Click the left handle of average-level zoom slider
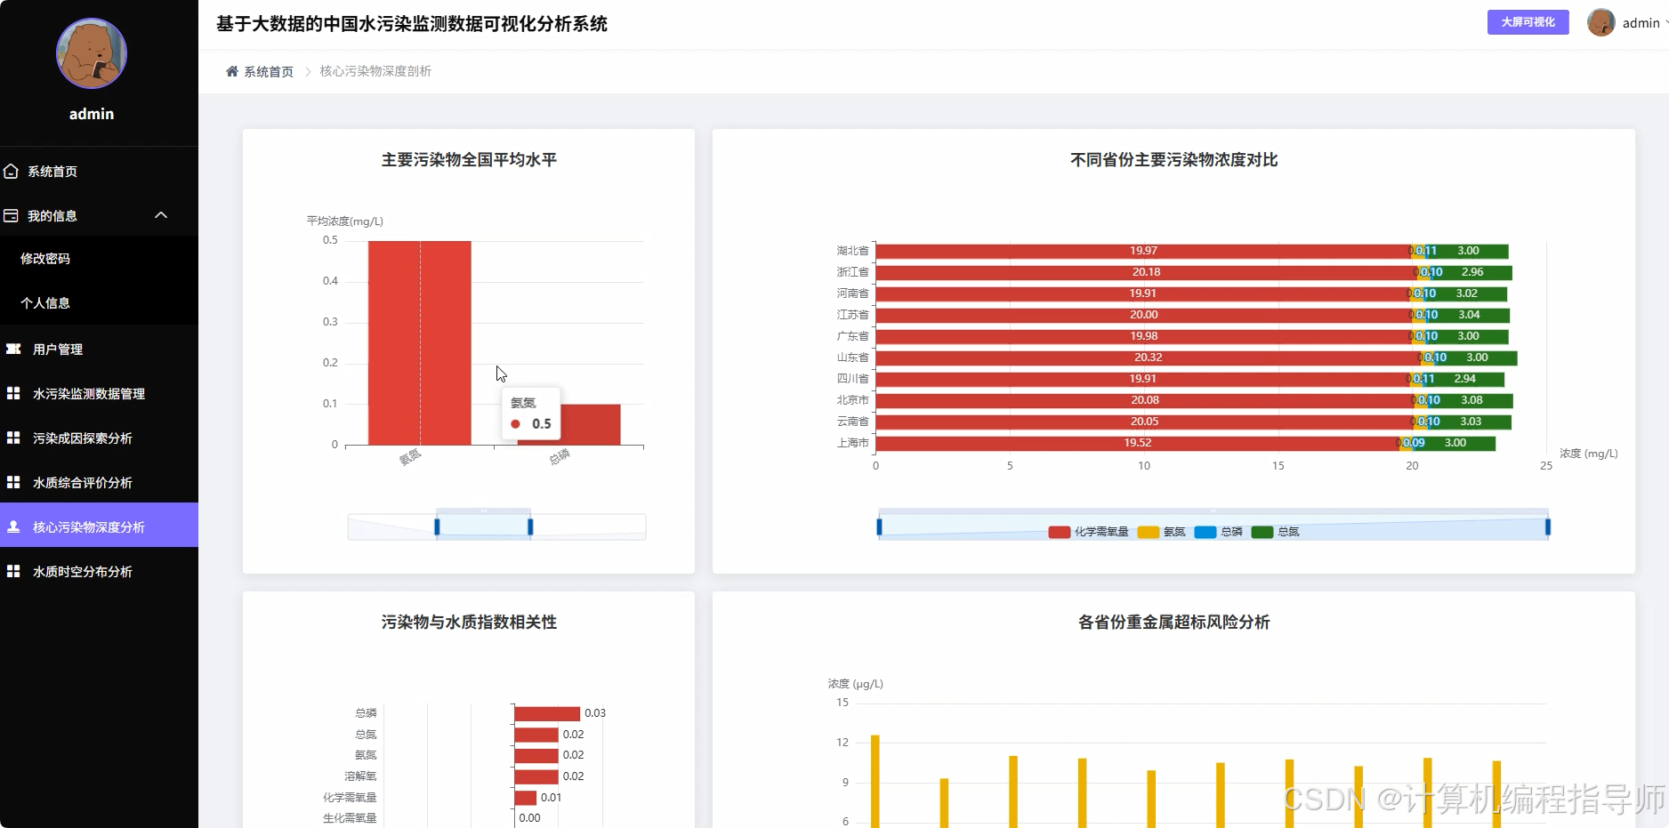Screen dimensions: 1669x828 coord(437,527)
